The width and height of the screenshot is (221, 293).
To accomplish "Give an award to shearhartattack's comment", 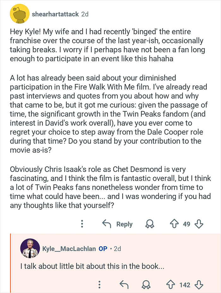I will [x=151, y=224].
